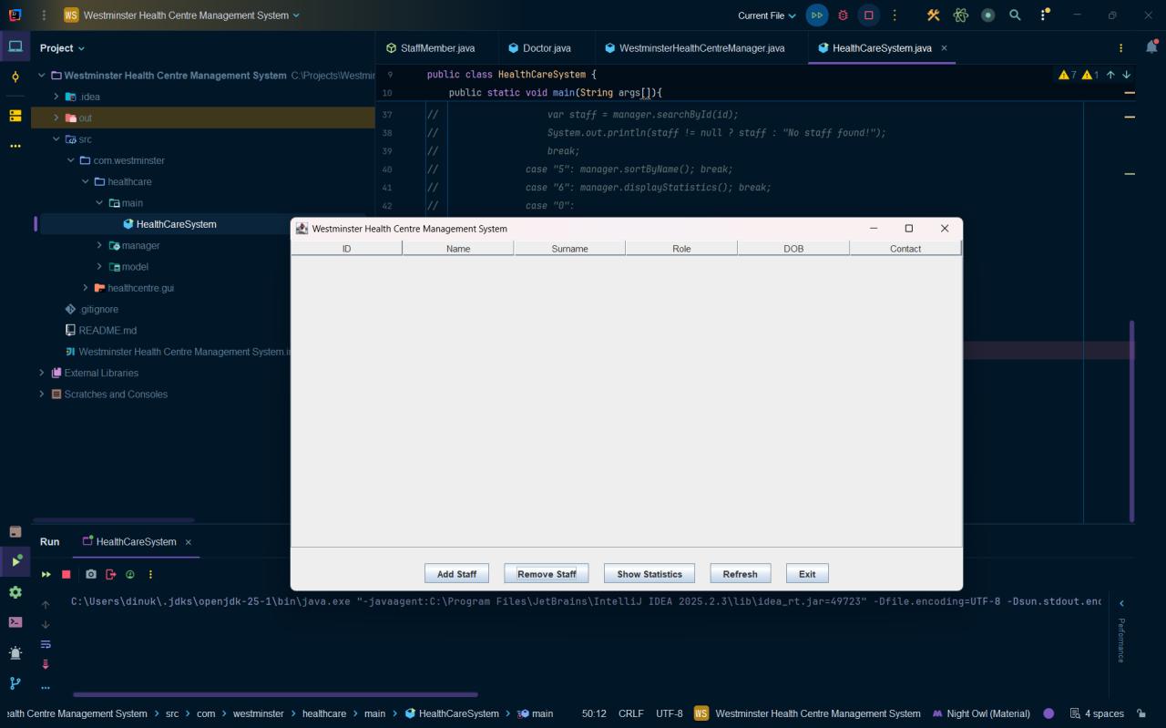Open the Run tool window icon
Viewport: 1166px width, 728px height.
click(x=15, y=561)
